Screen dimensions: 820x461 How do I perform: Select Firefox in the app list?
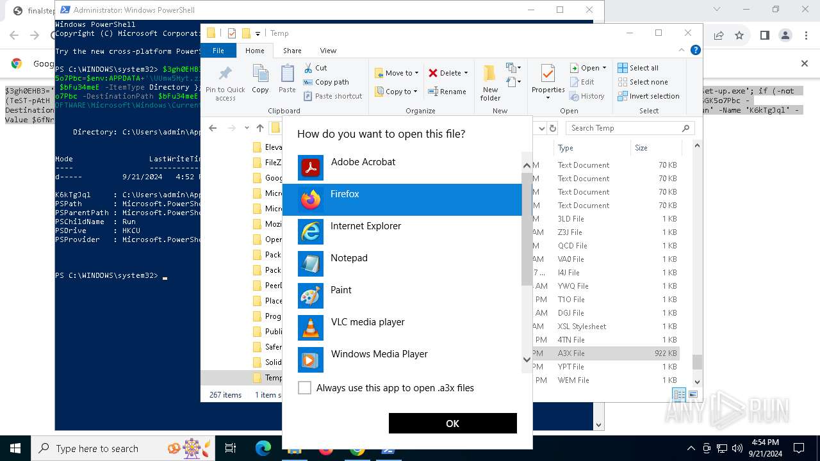click(x=402, y=200)
